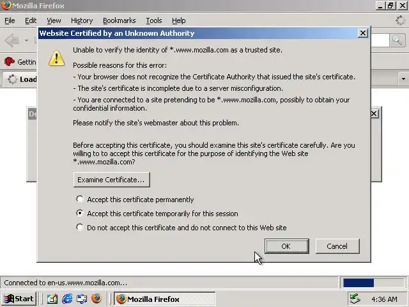Open the History menu
This screenshot has height=307, width=409.
point(82,20)
